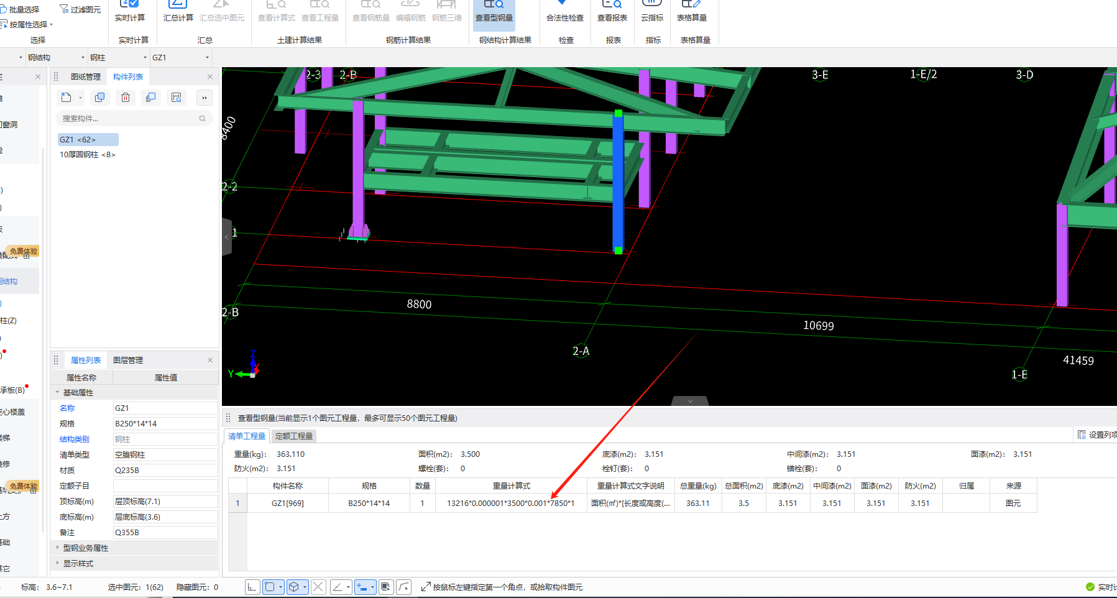This screenshot has height=598, width=1117.
Task: Switch to the 属性列表 tab
Action: click(x=86, y=361)
